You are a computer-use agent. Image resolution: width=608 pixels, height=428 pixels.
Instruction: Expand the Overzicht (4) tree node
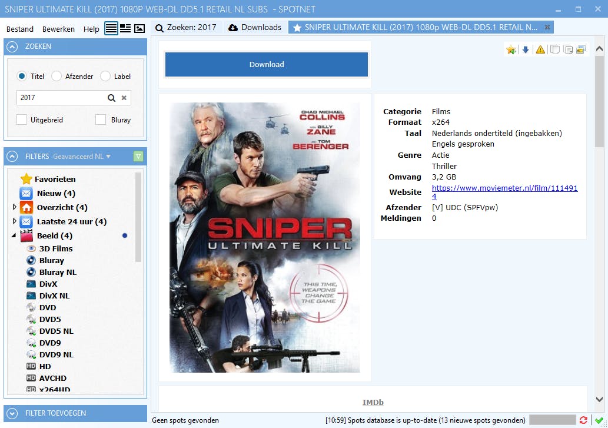click(x=14, y=207)
